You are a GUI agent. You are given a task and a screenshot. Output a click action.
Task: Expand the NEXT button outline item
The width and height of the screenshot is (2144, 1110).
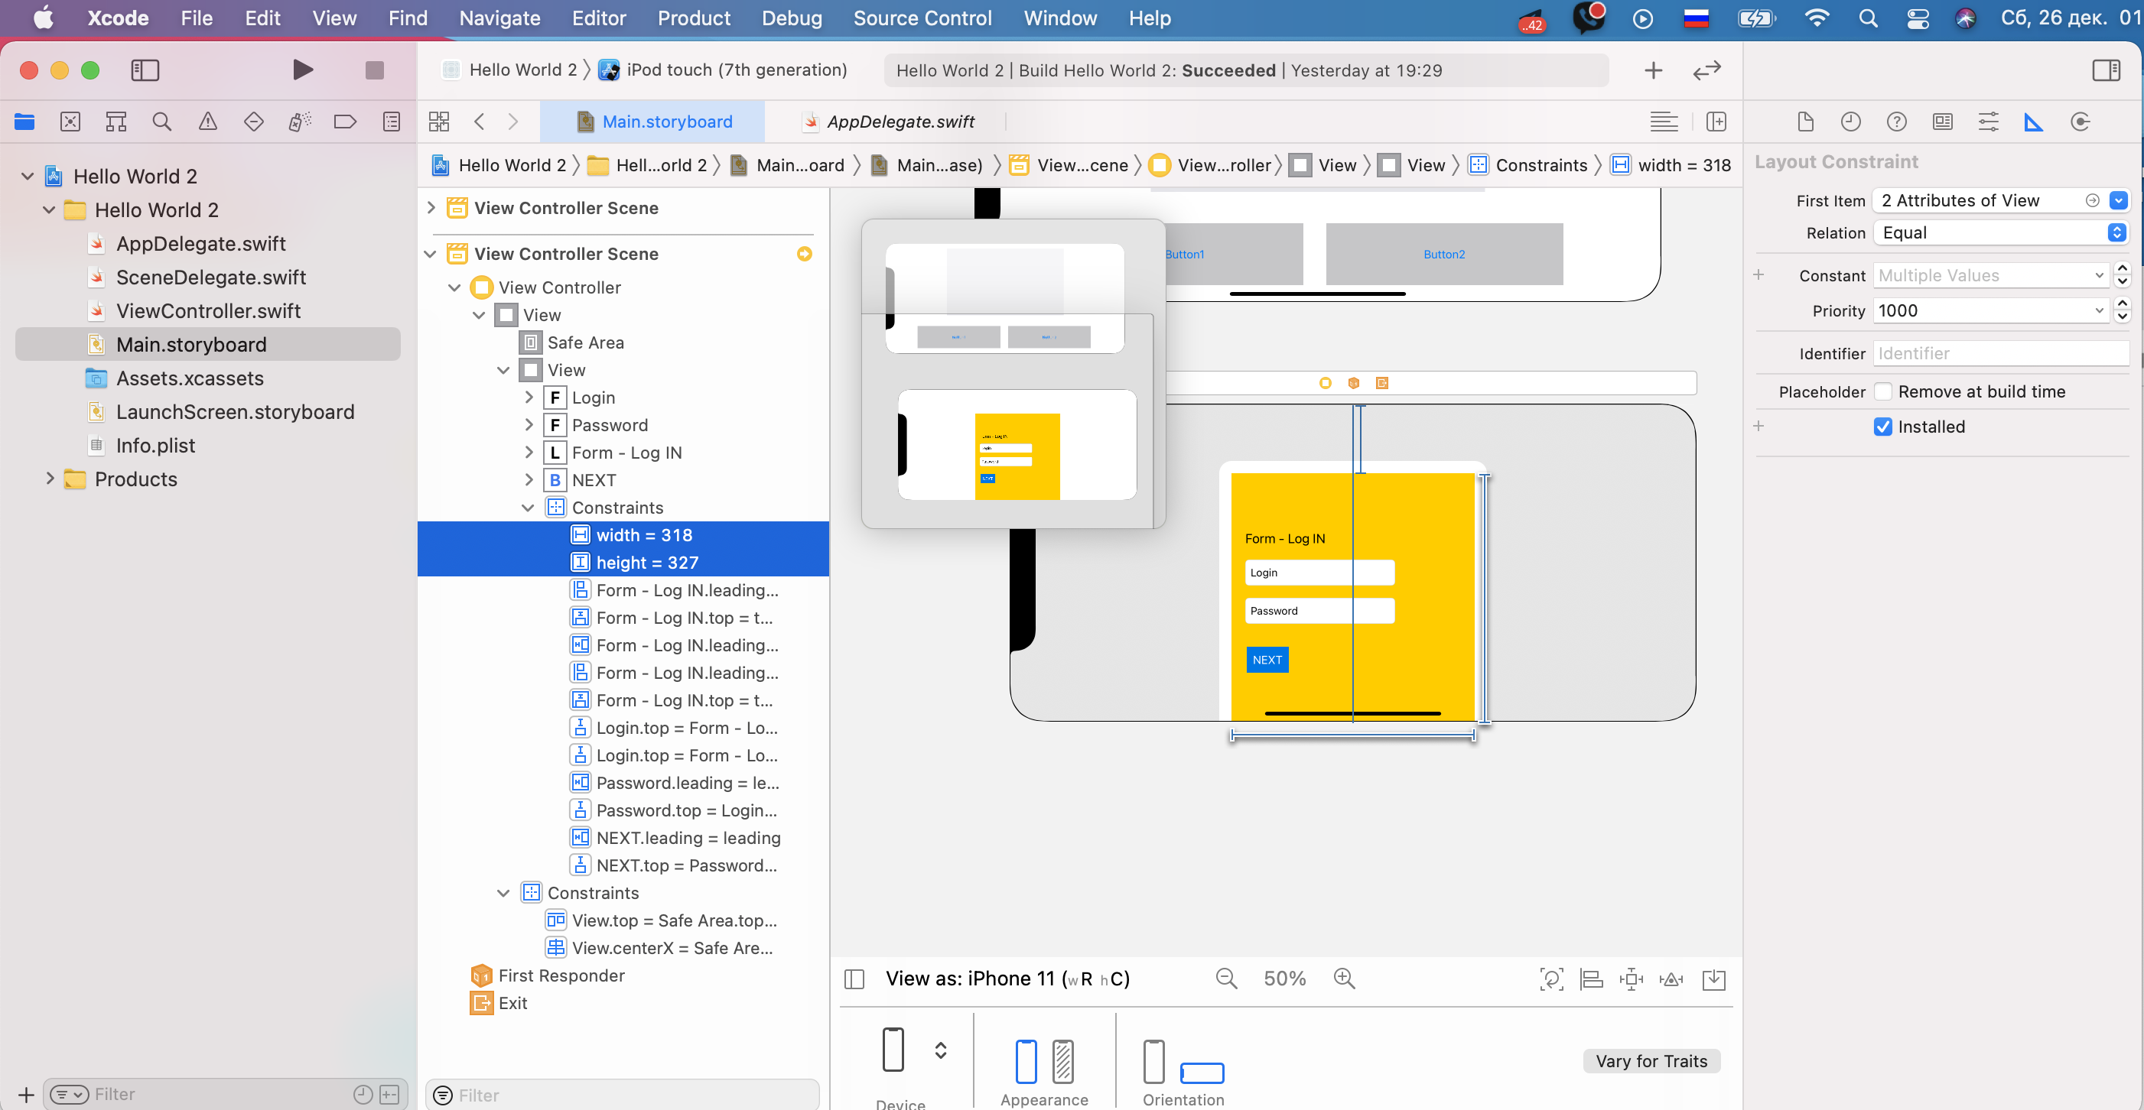pos(528,480)
